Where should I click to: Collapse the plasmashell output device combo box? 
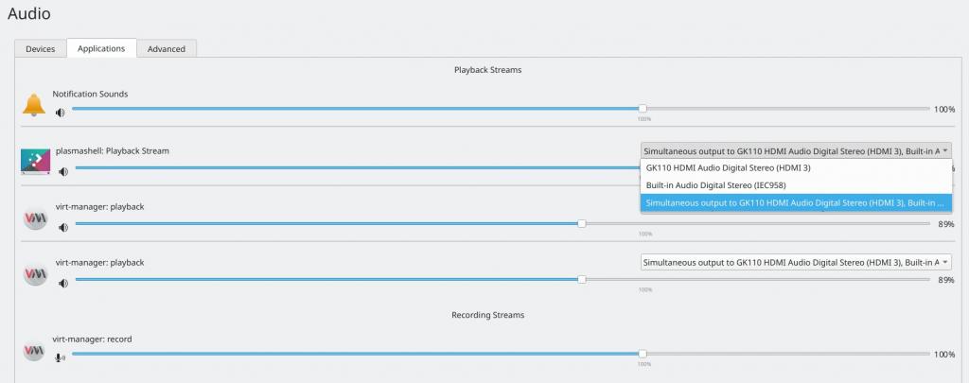coord(795,150)
